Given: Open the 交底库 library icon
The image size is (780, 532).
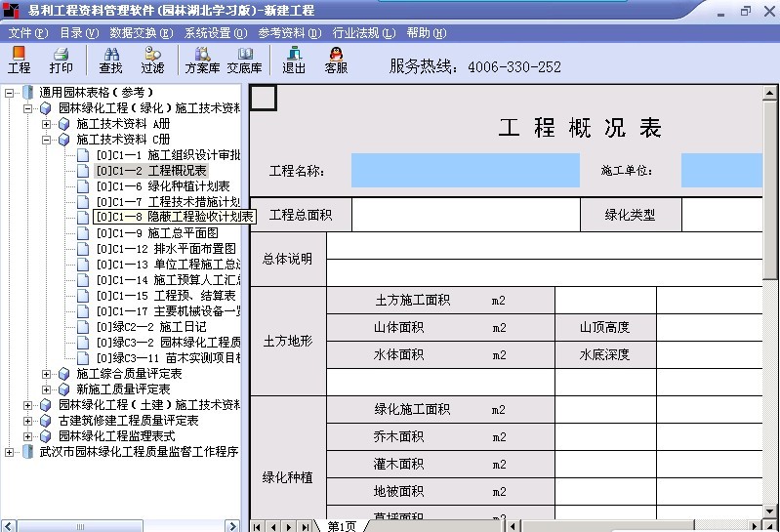Looking at the screenshot, I should tap(244, 60).
